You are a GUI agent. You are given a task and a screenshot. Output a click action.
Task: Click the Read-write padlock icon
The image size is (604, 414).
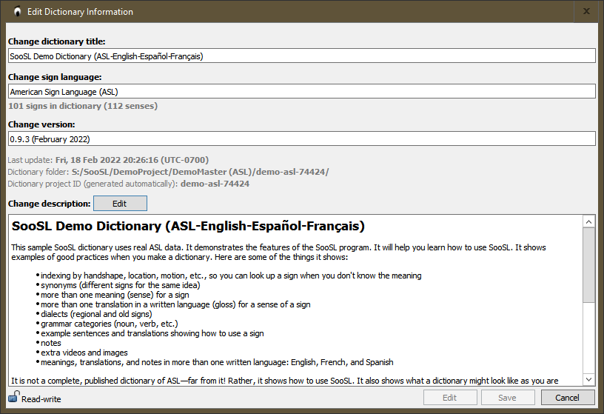pos(13,396)
